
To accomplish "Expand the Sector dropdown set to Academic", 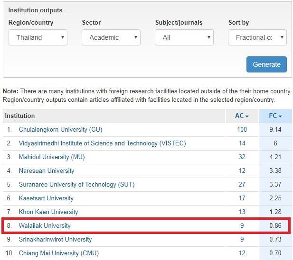I will tap(111, 37).
